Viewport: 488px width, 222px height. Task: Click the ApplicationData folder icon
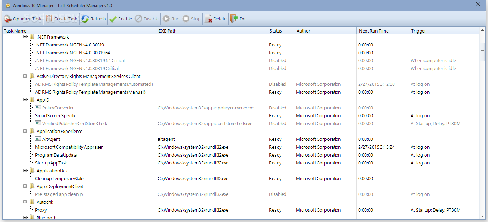point(32,171)
